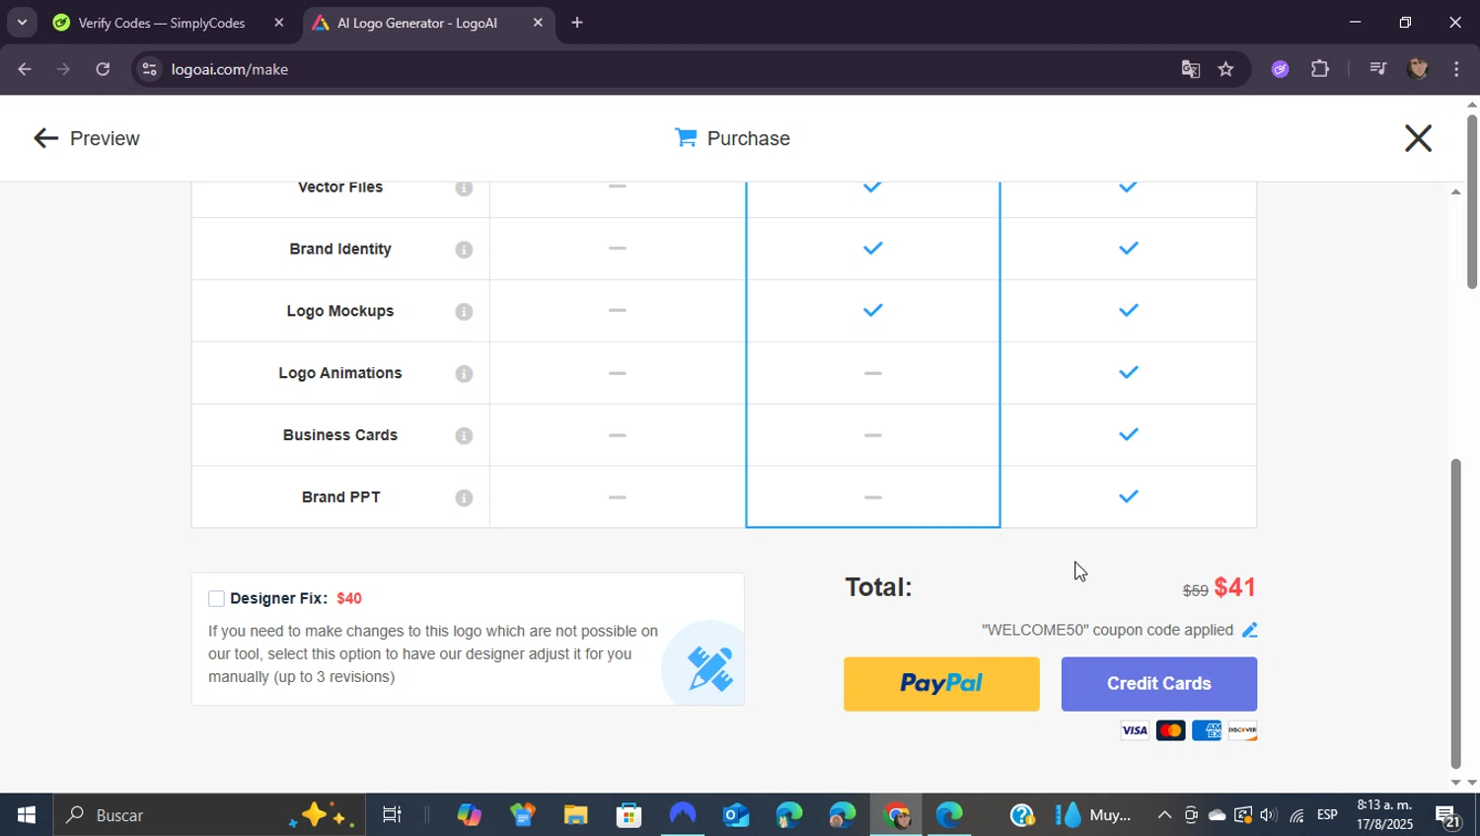Click the $41 total price
1480x836 pixels.
click(x=1234, y=587)
